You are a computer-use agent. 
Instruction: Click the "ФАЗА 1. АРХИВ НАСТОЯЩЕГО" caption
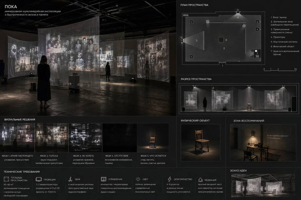[x=17, y=156]
